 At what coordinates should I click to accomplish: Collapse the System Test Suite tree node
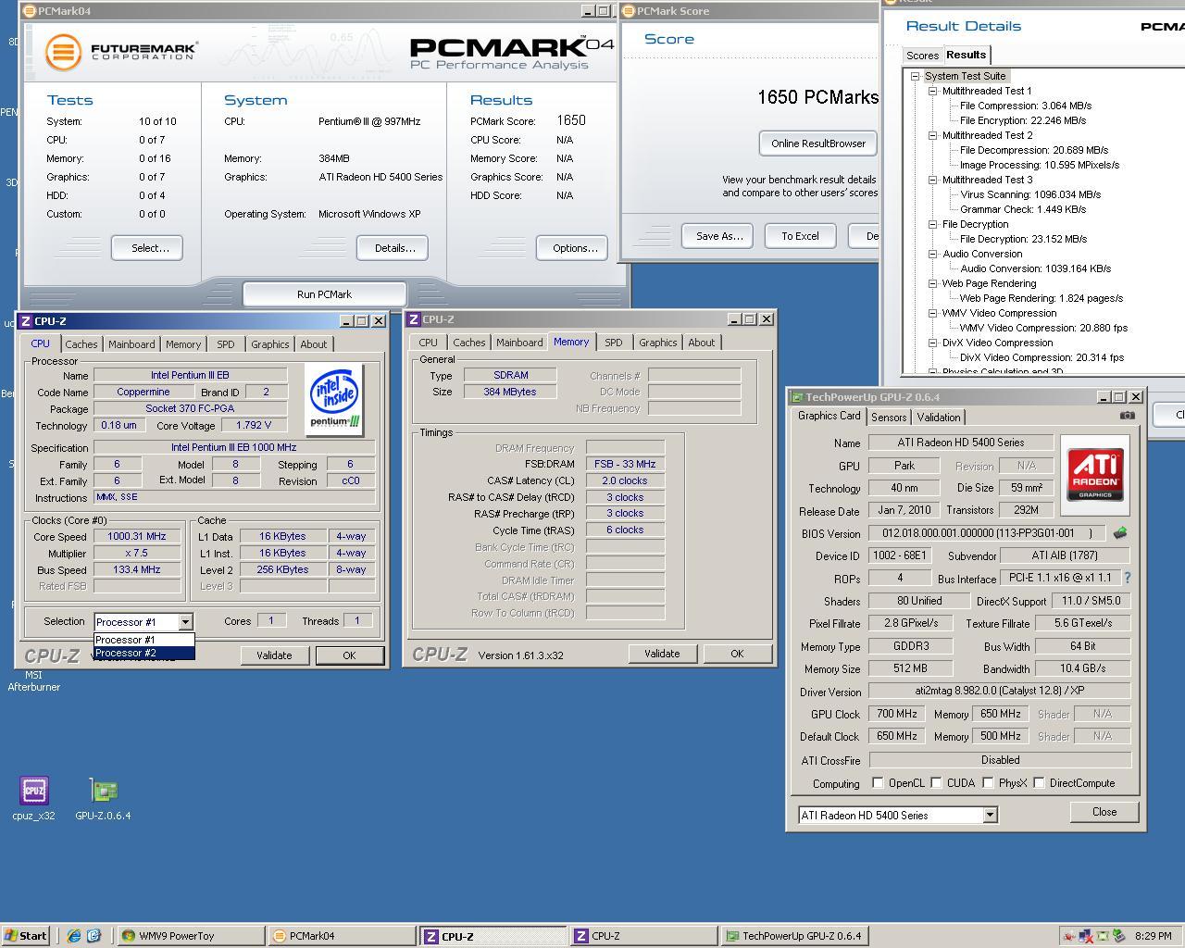tap(915, 76)
